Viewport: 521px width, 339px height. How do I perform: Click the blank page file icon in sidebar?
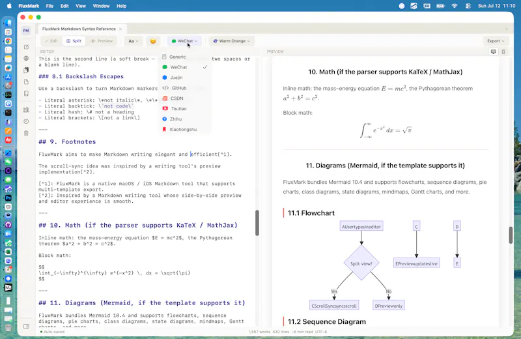click(x=26, y=82)
